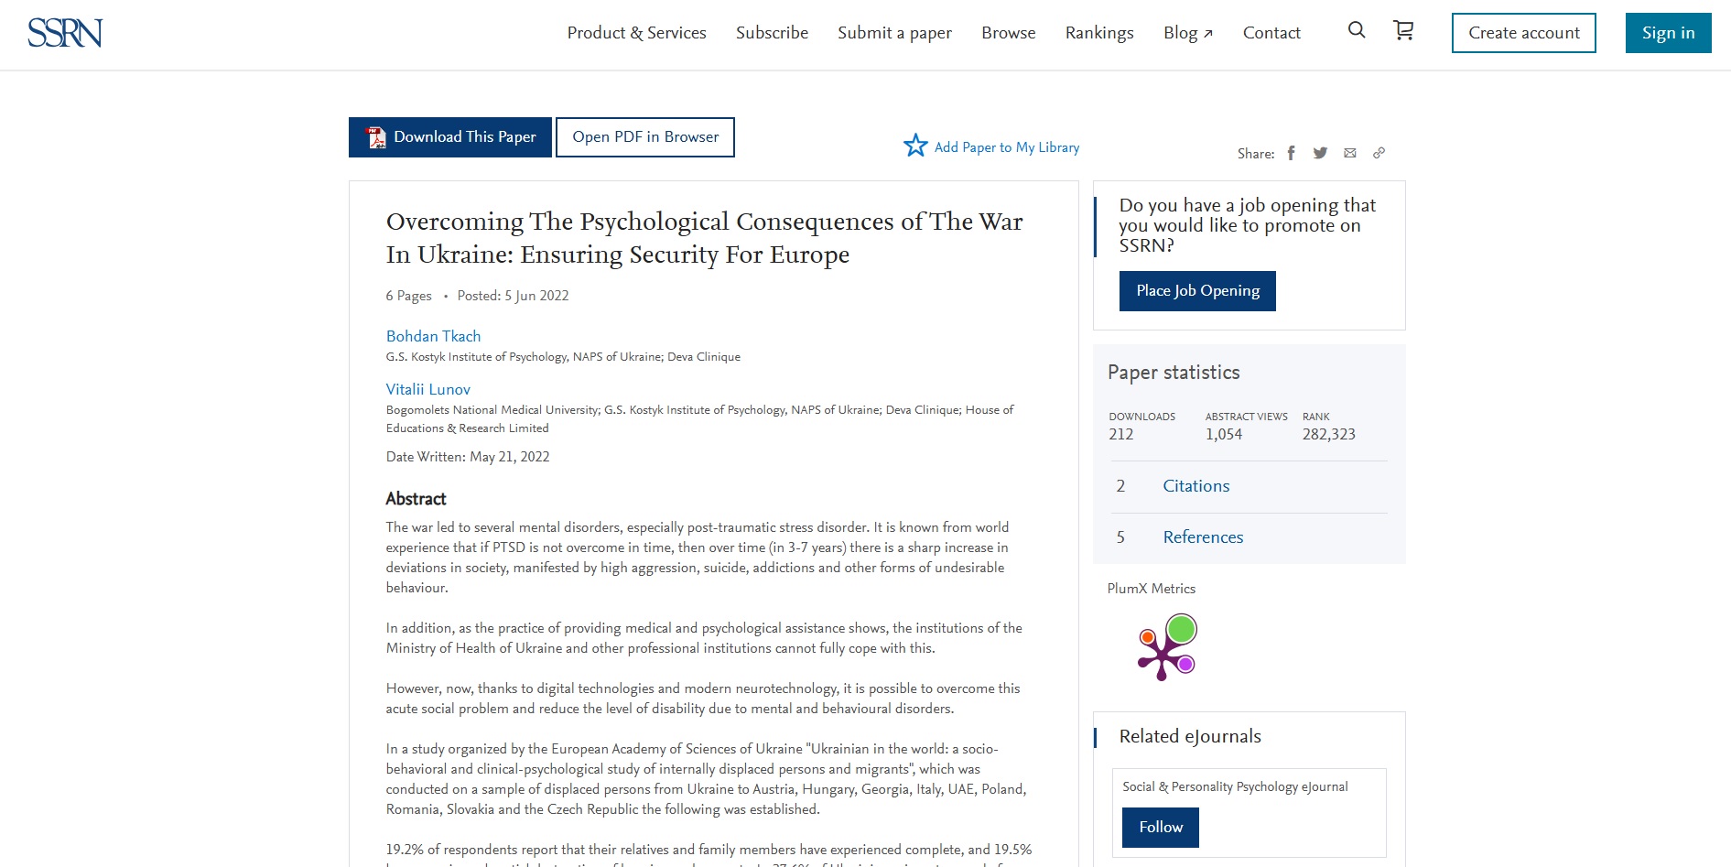This screenshot has height=867, width=1731.
Task: Open the Browse menu
Action: coord(1008,33)
